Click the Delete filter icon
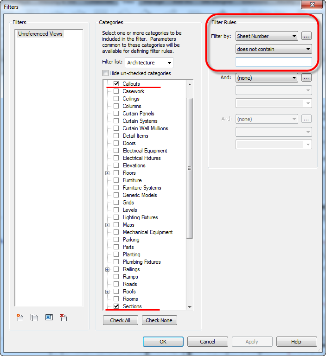Viewport: 326px width, 356px height. click(64, 318)
